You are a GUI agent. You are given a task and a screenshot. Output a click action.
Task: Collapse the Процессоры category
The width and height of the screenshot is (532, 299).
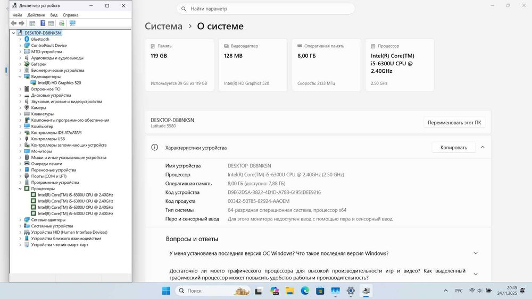coord(20,189)
